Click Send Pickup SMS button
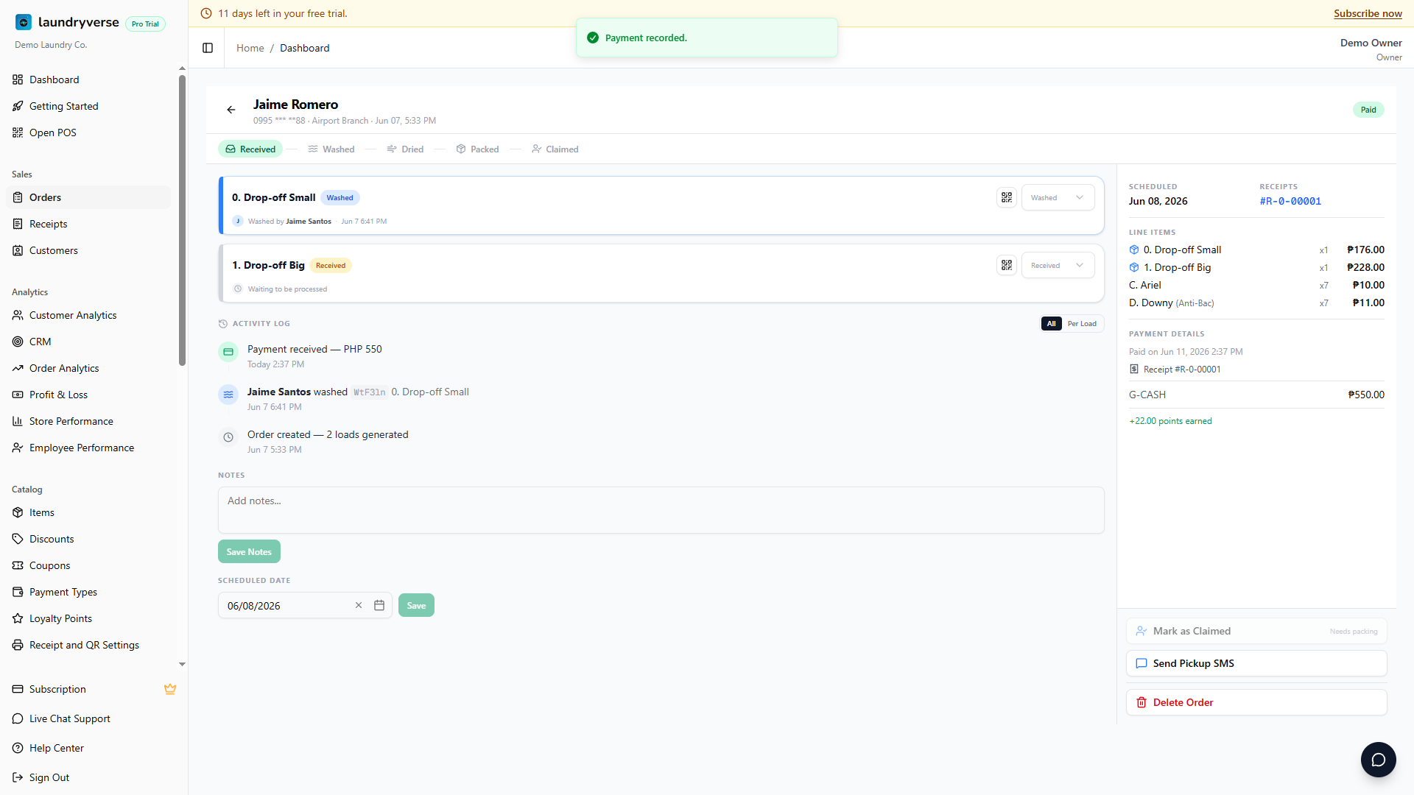Image resolution: width=1414 pixels, height=795 pixels. click(x=1256, y=663)
